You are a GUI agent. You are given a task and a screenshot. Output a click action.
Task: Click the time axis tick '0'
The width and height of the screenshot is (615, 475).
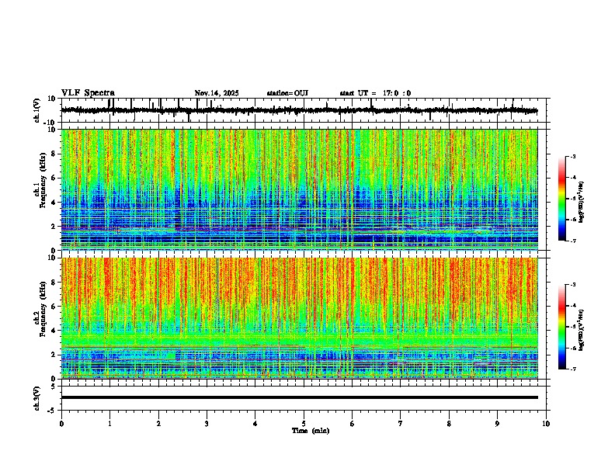click(61, 424)
